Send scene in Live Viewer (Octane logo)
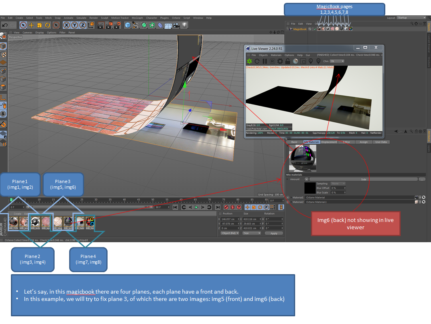This screenshot has width=431, height=324. 249,61
